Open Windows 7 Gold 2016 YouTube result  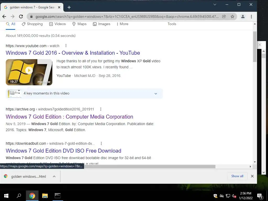73,53
